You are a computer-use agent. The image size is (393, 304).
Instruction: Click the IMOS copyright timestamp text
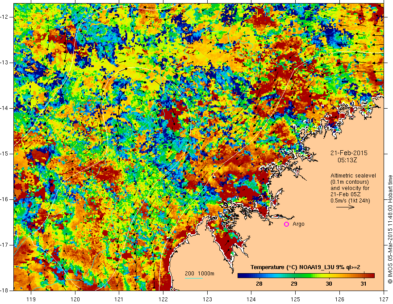tap(390, 229)
